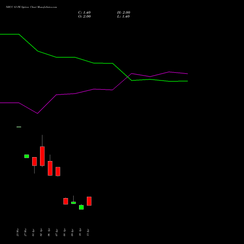Screen dimensions: 244x244
Task: Click the small green dash candle for 23 Mar
Action: [x=19, y=127]
